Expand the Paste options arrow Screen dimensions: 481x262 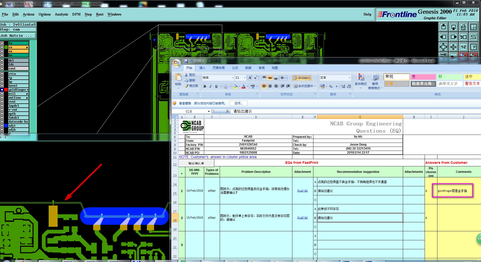click(x=178, y=88)
